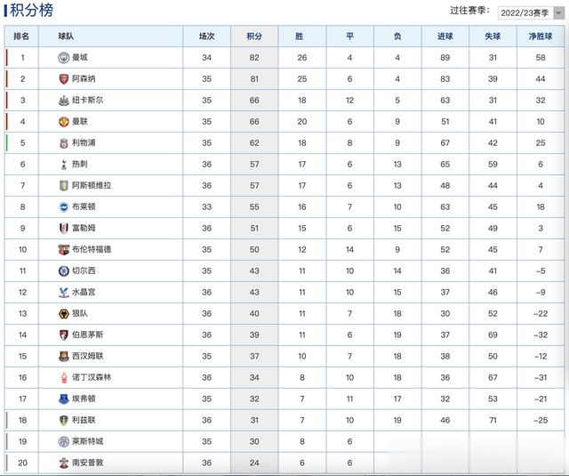The width and height of the screenshot is (569, 476).
Task: Click the 平 column header
Action: tap(349, 36)
